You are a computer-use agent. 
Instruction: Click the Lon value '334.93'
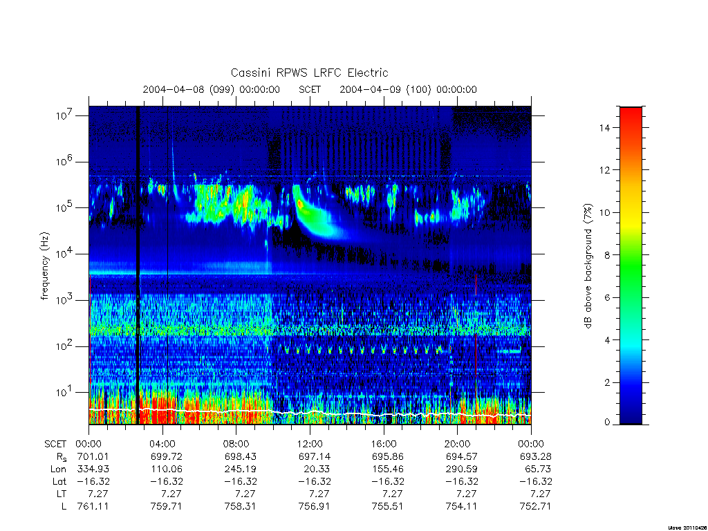tap(93, 469)
